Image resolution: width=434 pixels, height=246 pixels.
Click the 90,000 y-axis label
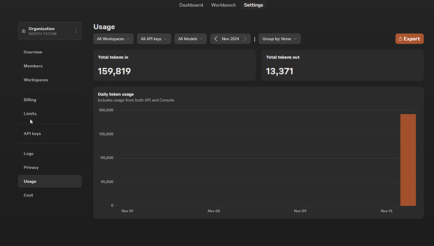tap(107, 158)
